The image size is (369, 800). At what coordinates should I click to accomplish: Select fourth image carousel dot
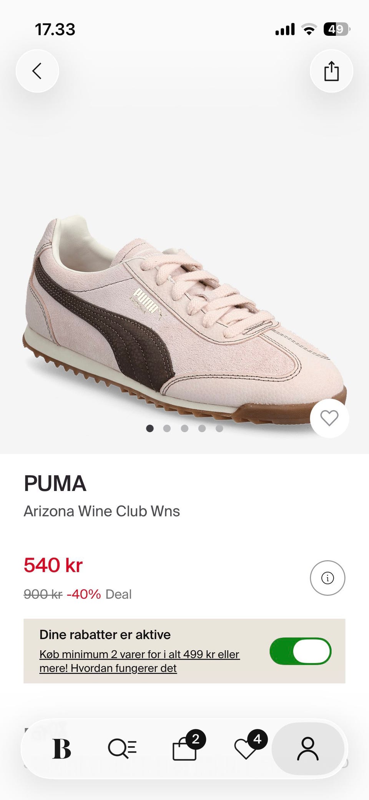202,428
